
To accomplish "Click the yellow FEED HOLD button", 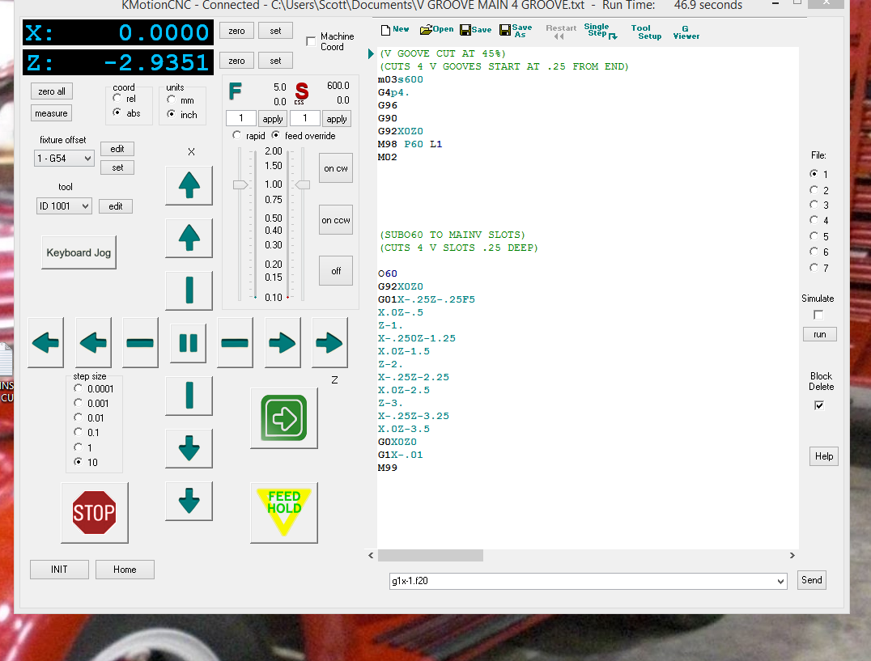I will click(x=283, y=511).
